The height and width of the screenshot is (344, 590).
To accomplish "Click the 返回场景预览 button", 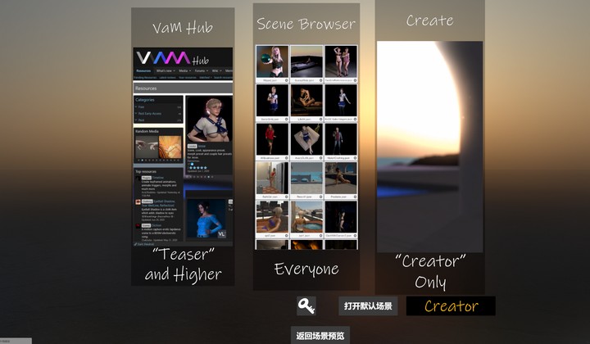I will (320, 335).
